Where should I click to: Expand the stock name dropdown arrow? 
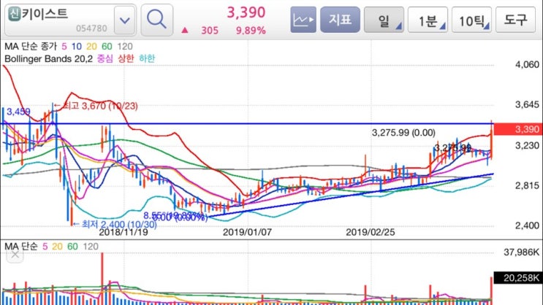[x=125, y=20]
